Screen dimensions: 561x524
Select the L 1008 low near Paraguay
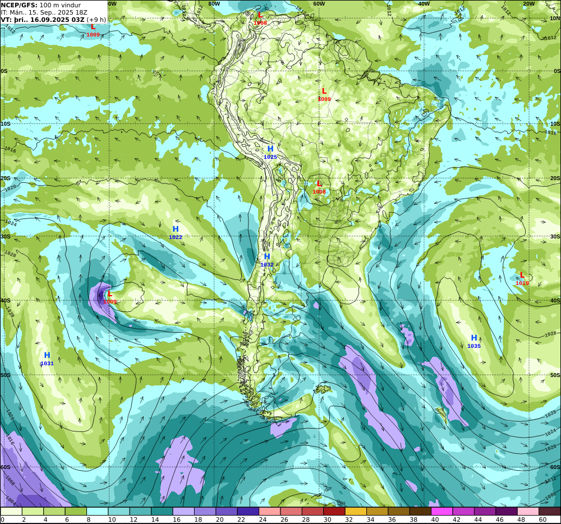319,187
